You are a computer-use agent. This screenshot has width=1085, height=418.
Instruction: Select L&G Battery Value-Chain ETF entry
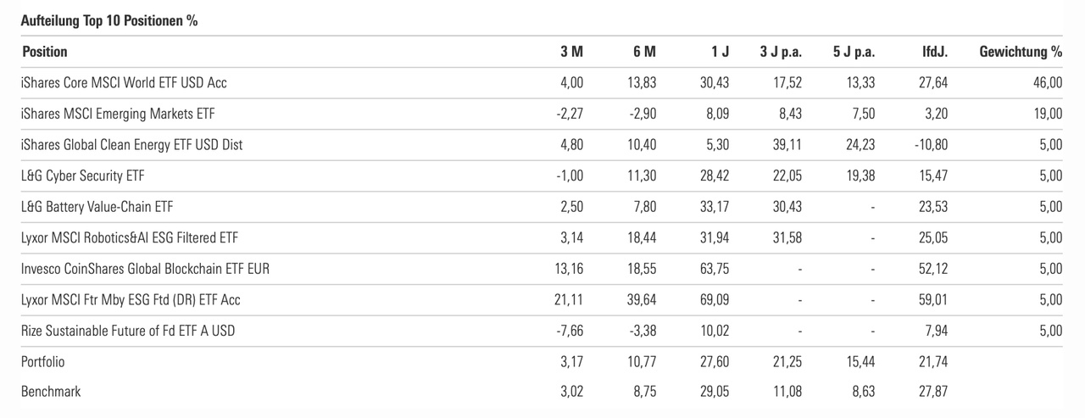coord(97,207)
